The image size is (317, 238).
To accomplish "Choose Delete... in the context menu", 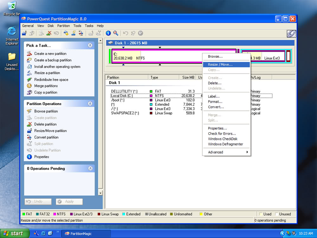I will click(226, 83).
